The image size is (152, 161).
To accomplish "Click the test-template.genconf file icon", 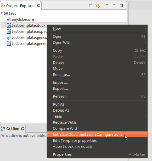I will click(x=9, y=38).
